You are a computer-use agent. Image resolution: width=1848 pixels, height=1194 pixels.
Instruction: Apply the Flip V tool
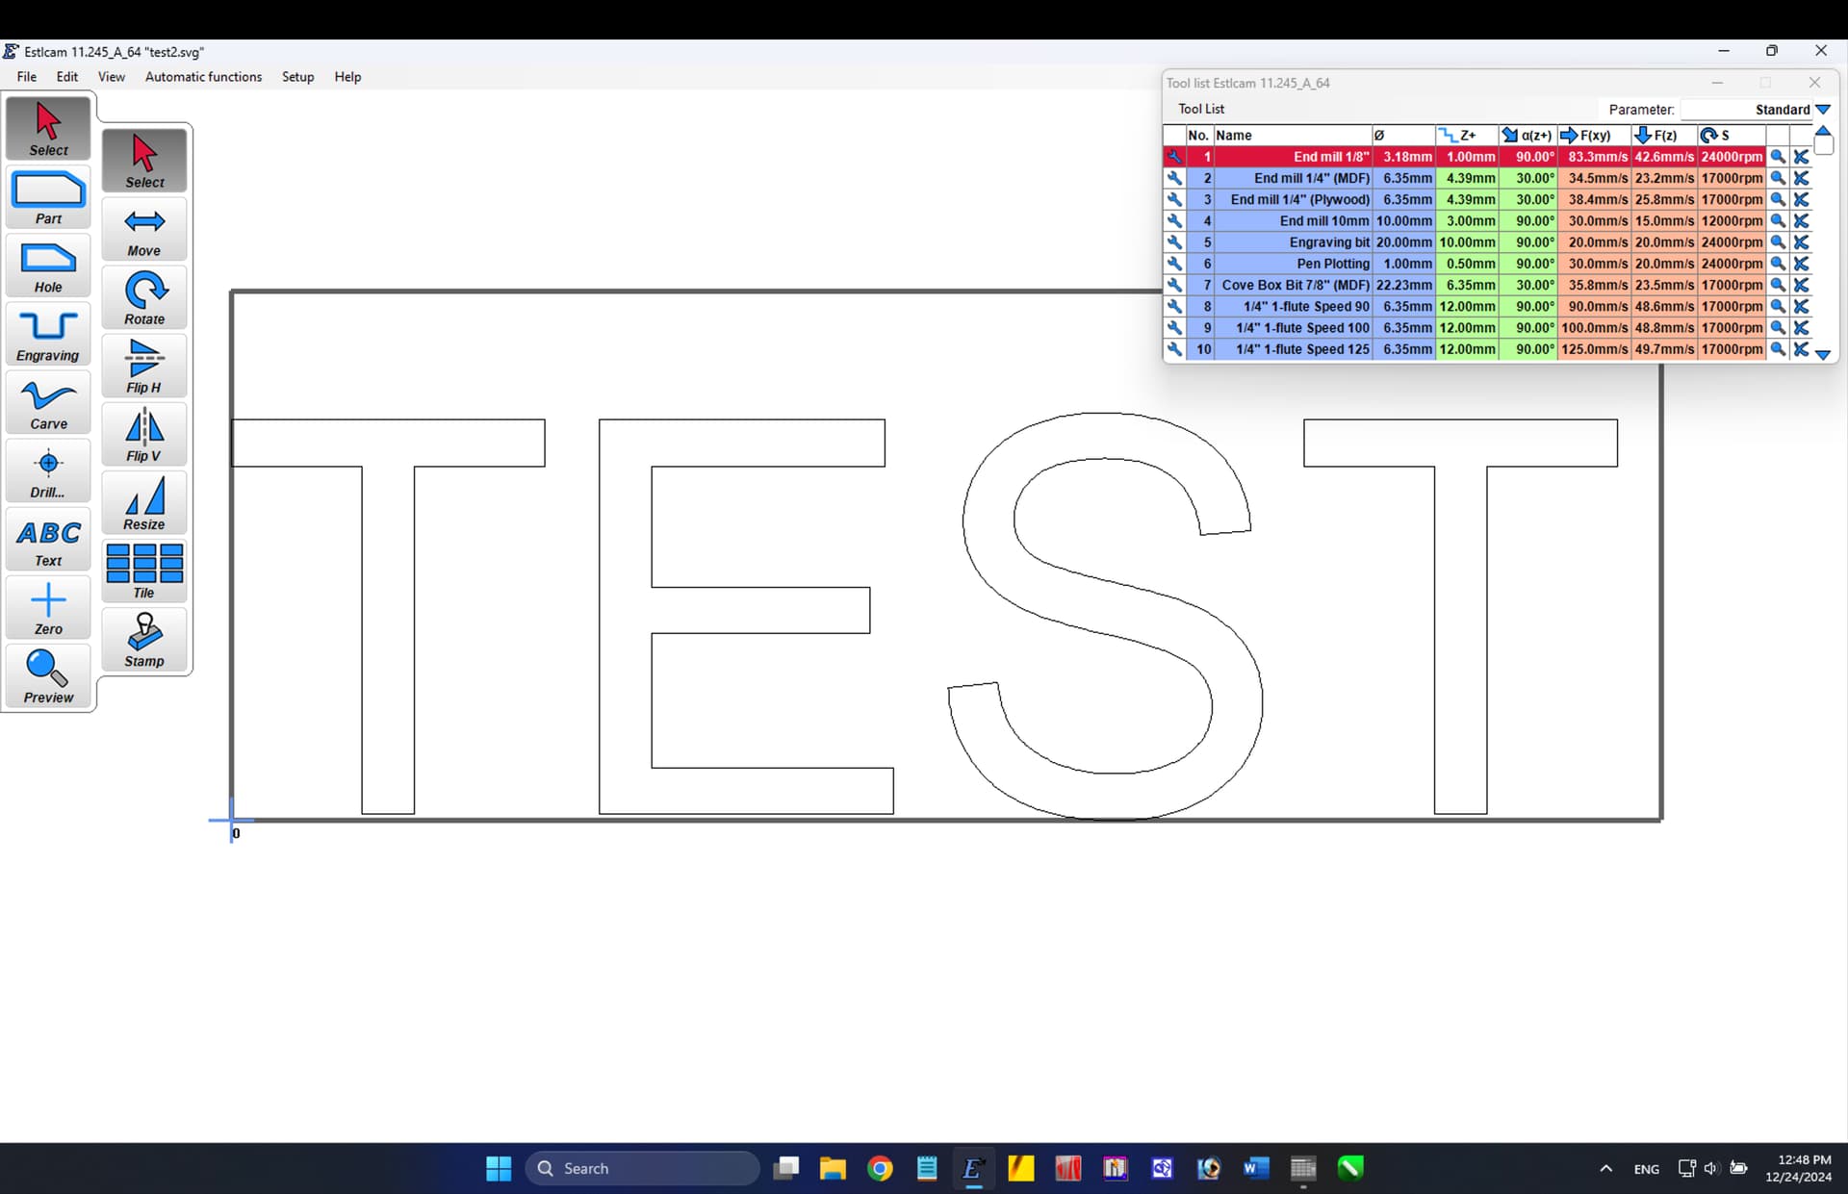point(144,434)
